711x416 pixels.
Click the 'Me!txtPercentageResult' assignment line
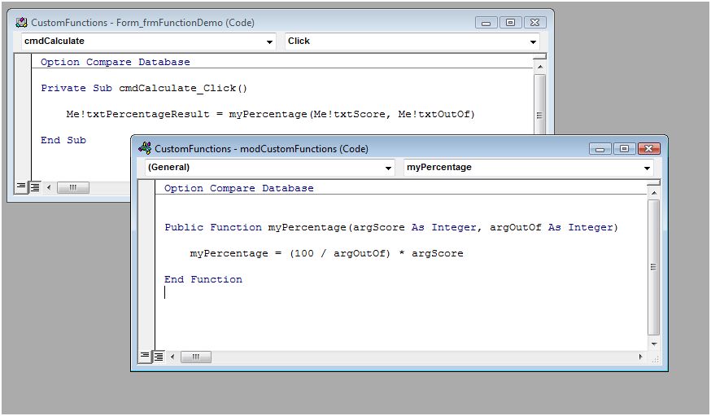[270, 114]
